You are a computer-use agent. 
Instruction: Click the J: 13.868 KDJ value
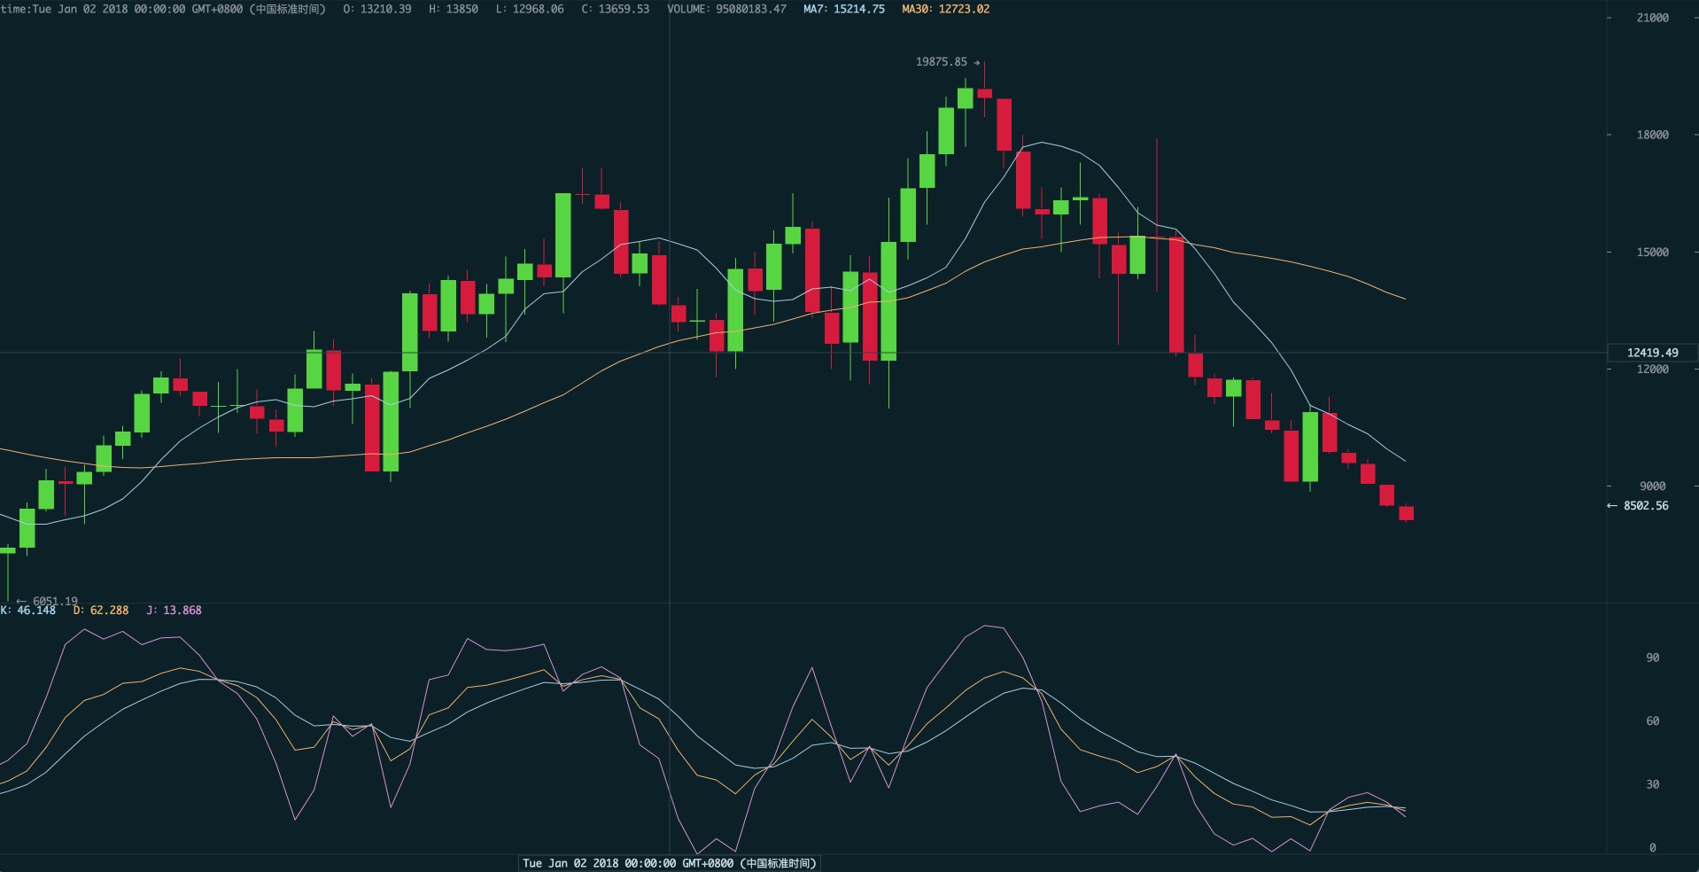[175, 611]
